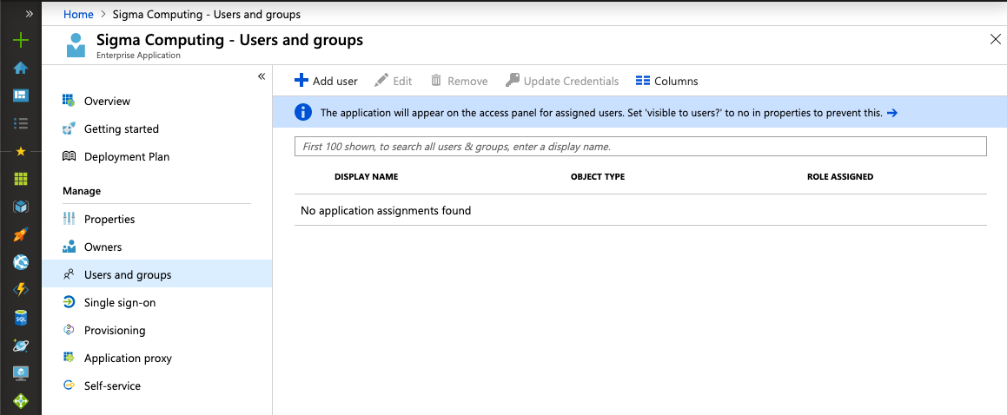
Task: Open the SQL databases icon in sidebar
Action: coord(21,317)
